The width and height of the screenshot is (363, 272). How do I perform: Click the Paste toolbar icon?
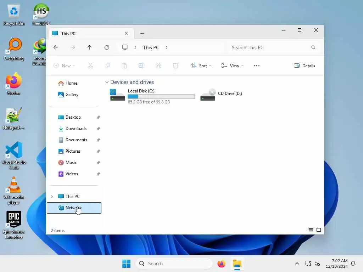(124, 66)
